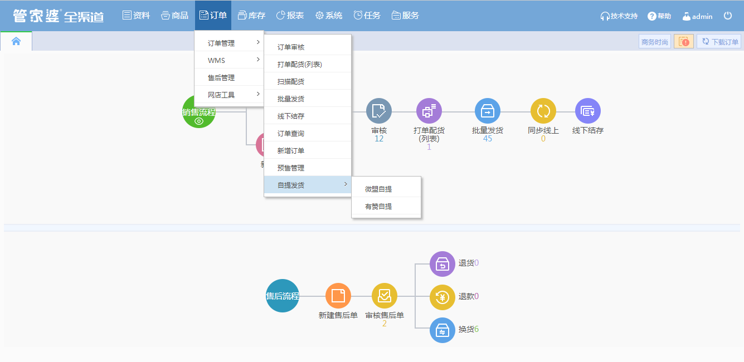Viewport: 744px width, 362px height.
Task: Click the 审核售后单 icon
Action: pos(385,296)
